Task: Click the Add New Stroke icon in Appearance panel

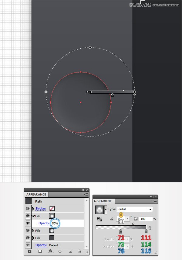Action: click(x=30, y=251)
